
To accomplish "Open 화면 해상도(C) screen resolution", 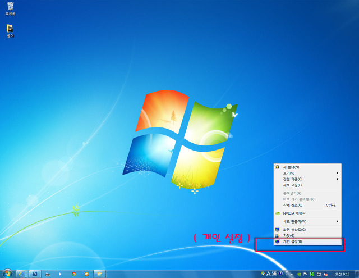I will (307, 230).
